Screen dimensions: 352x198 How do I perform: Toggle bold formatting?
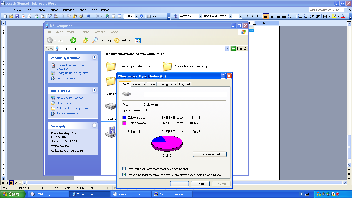point(246,16)
